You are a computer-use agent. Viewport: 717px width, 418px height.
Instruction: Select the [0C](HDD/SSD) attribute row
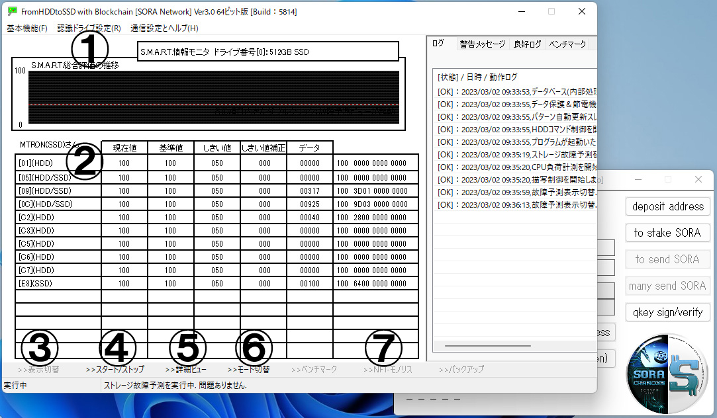click(x=216, y=204)
